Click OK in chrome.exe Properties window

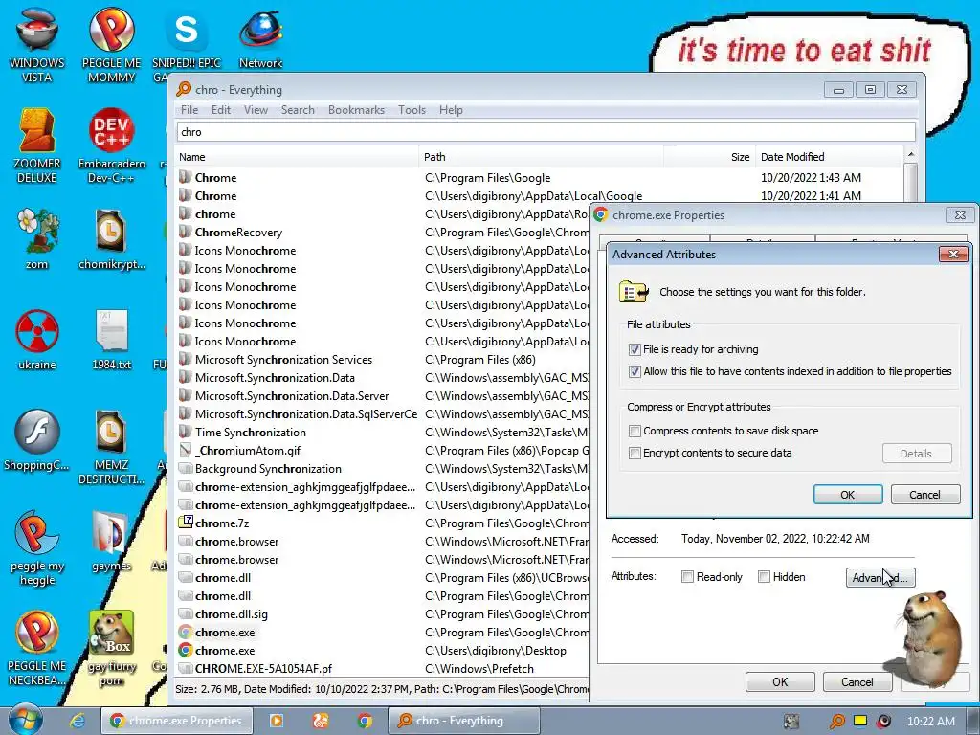[x=780, y=681]
